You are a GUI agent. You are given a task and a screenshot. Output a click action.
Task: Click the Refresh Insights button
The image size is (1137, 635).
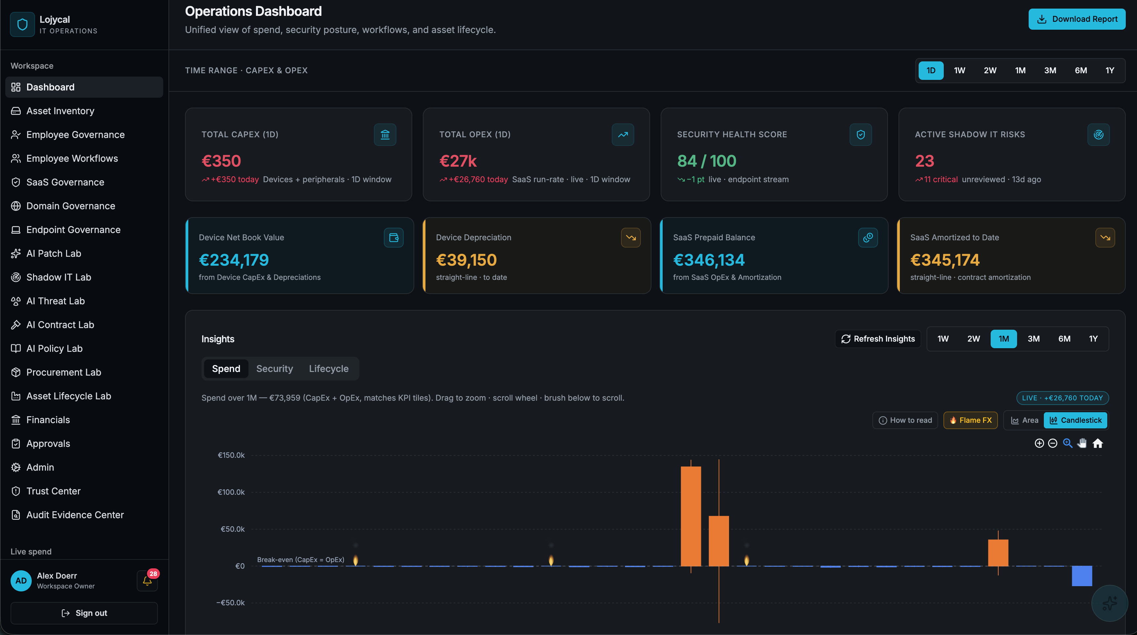[x=878, y=339]
